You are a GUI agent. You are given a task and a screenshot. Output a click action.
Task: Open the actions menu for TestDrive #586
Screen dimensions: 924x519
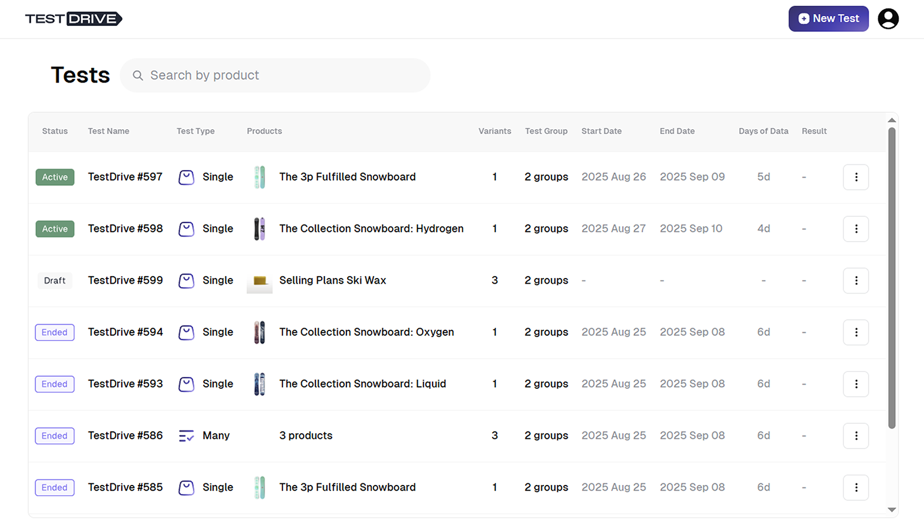[856, 436]
